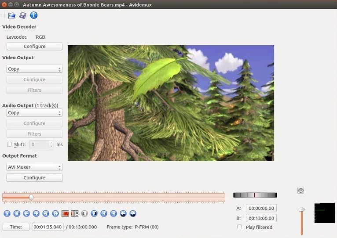
Task: Open video Filters under Video Output
Action: pos(34,90)
